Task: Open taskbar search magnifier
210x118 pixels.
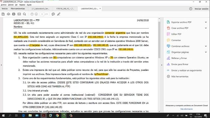Action: 10,115
